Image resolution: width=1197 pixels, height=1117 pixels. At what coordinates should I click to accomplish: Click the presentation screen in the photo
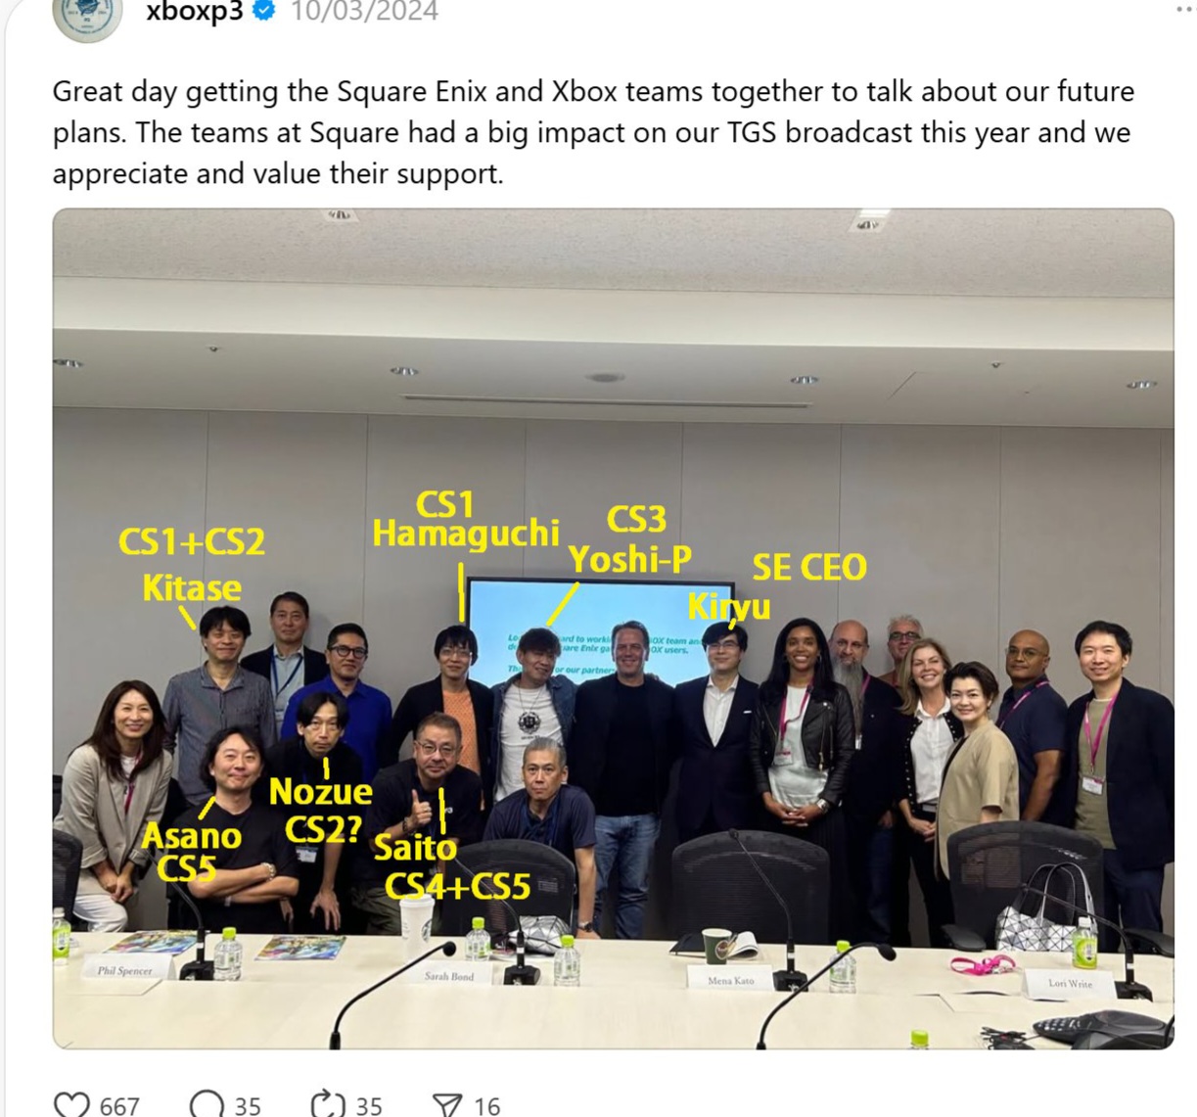[x=599, y=629]
